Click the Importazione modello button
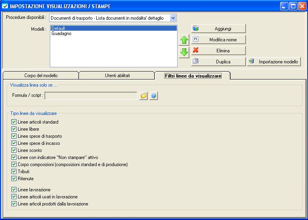308x220 pixels. (274, 61)
